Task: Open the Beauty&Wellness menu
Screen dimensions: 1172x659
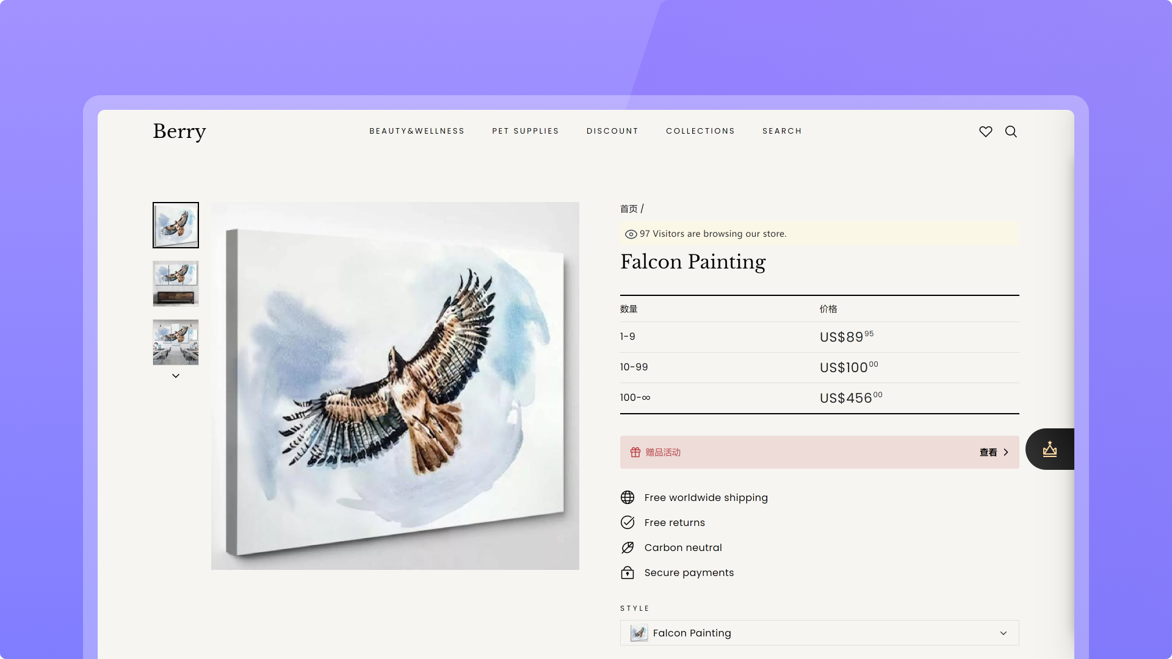Action: pos(417,131)
